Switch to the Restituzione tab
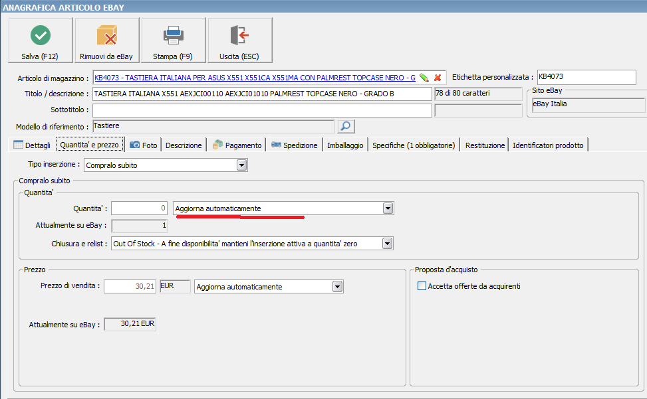Image resolution: width=647 pixels, height=399 pixels. 485,145
